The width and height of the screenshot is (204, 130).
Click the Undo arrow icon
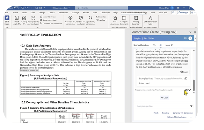pyautogui.click(x=26, y=8)
